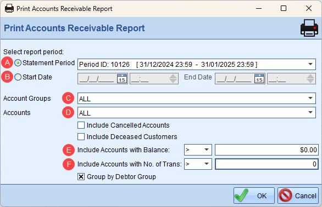Close the Print Accounts Receivable Report window

click(x=309, y=8)
